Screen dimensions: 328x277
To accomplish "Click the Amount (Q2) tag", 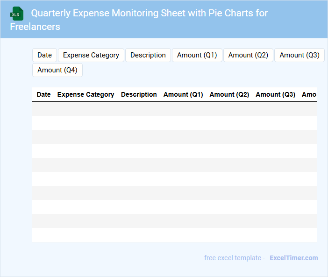I will click(248, 55).
